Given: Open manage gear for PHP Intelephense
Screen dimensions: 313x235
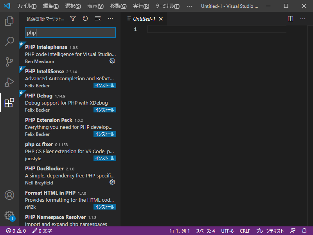Looking at the screenshot, I should click(112, 61).
